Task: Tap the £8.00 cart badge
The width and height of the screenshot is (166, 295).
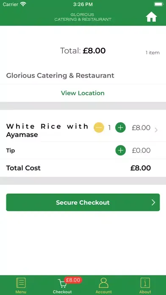Action: point(73,280)
